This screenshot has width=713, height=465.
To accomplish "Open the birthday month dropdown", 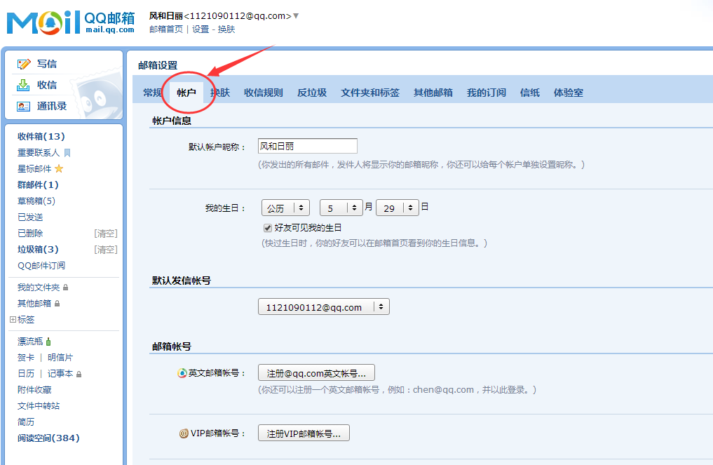I will 341,208.
